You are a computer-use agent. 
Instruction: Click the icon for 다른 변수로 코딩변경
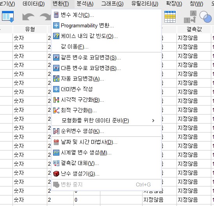click(56, 68)
